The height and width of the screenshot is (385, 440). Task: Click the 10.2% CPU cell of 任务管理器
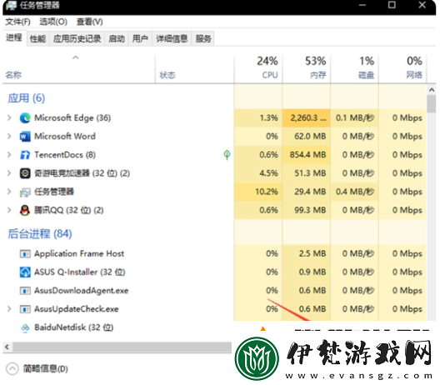click(258, 192)
